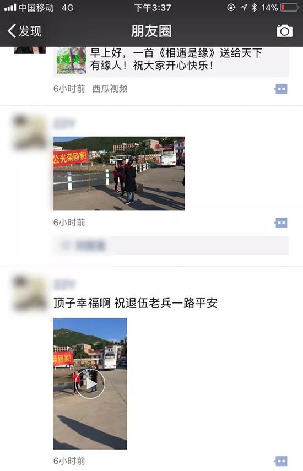Go back to 发现 (Discover)
Viewport: 303px width, 471px height.
(x=24, y=31)
